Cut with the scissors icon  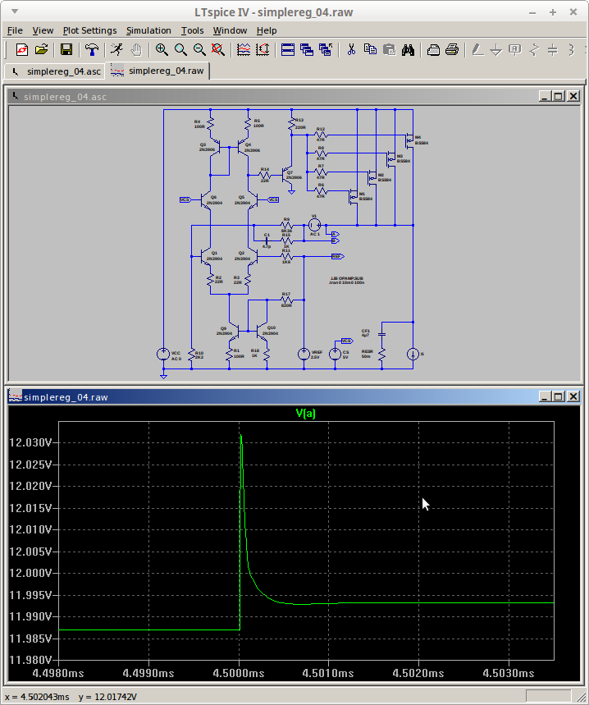click(351, 50)
